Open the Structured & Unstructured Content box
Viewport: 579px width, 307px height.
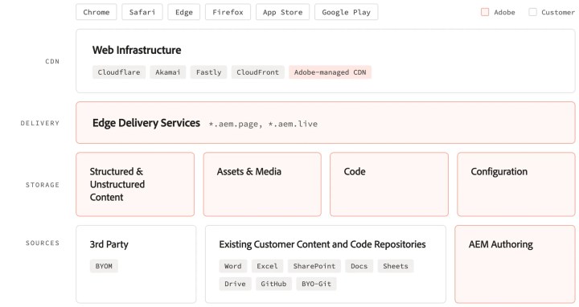coord(135,184)
